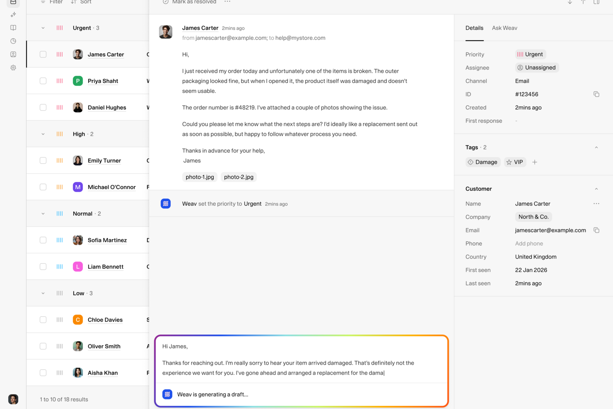Click Mark as resolved
The height and width of the screenshot is (409, 613).
click(x=190, y=2)
